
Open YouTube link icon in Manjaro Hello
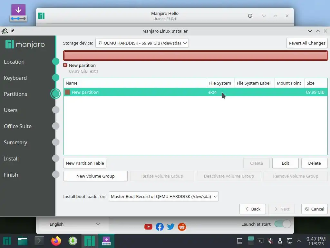tap(148, 227)
